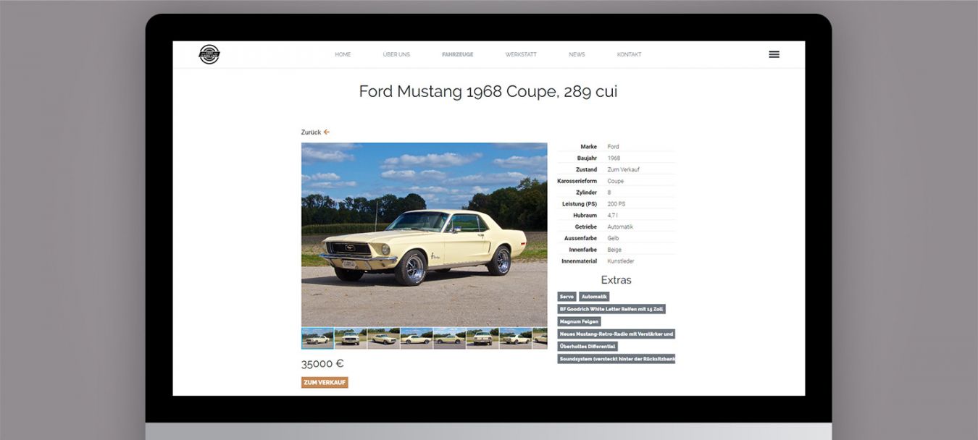Open the WERKSTATT page

click(x=521, y=54)
